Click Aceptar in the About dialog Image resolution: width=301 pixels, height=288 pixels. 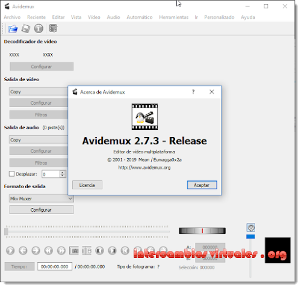click(202, 185)
